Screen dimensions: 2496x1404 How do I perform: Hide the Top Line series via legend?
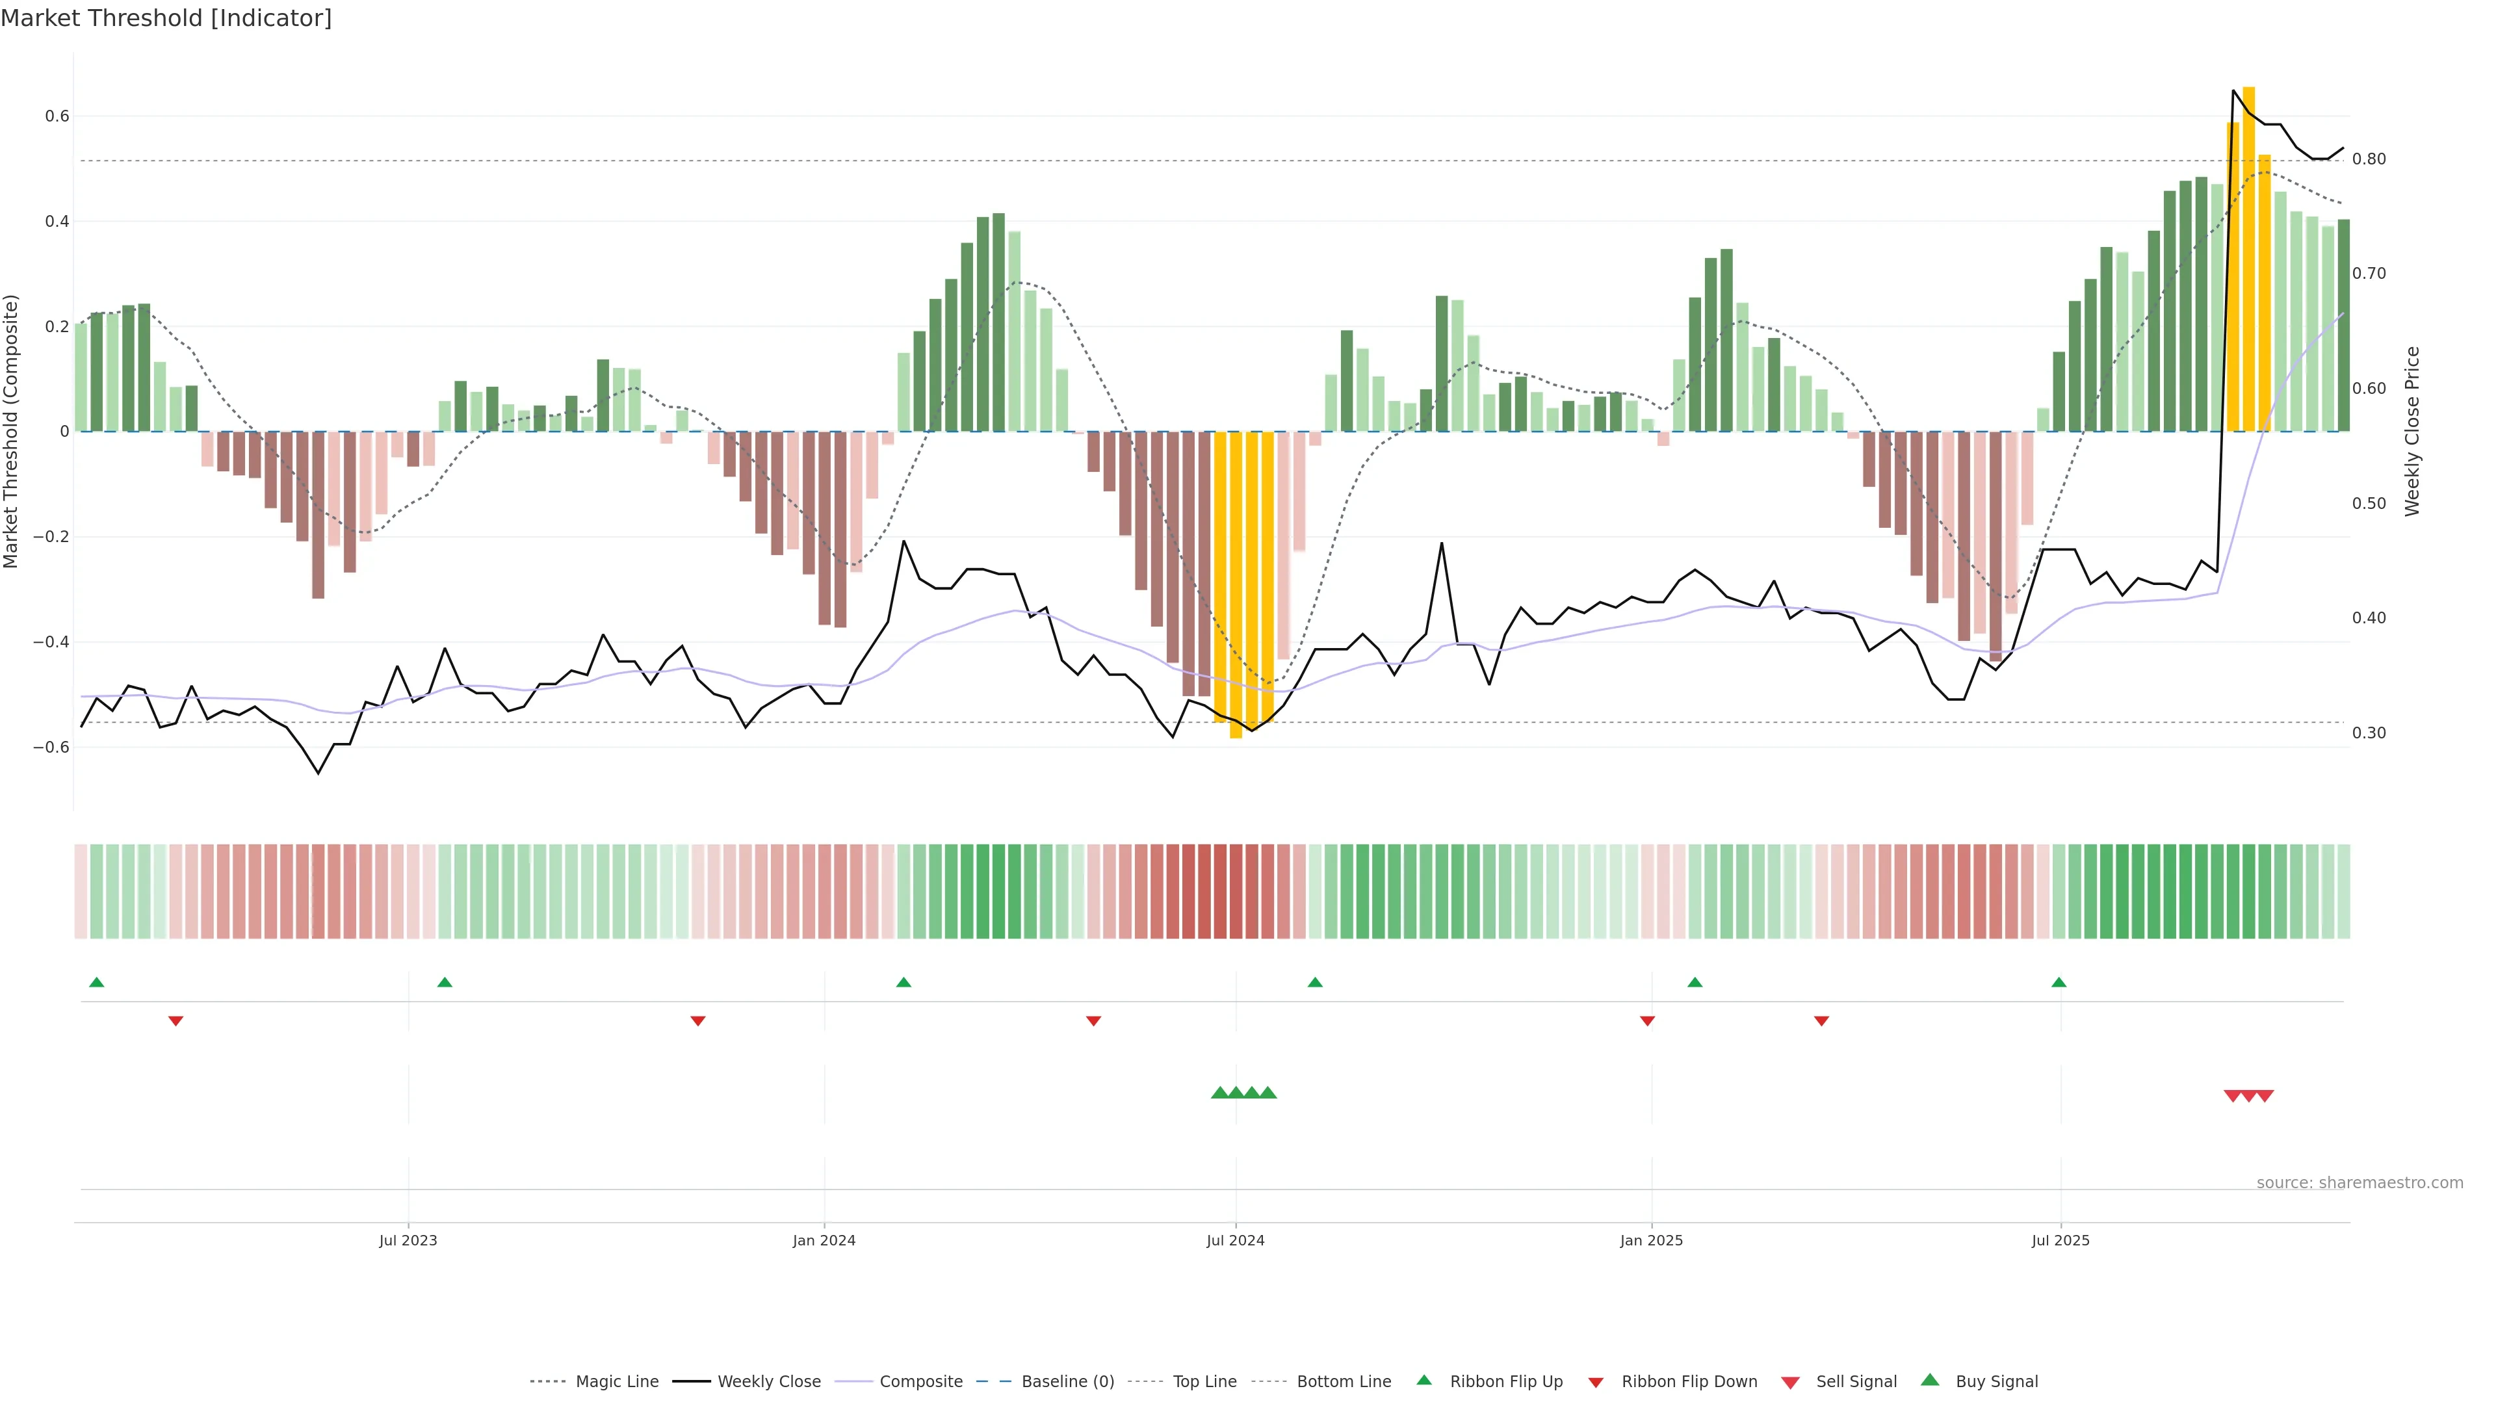[x=1203, y=1382]
